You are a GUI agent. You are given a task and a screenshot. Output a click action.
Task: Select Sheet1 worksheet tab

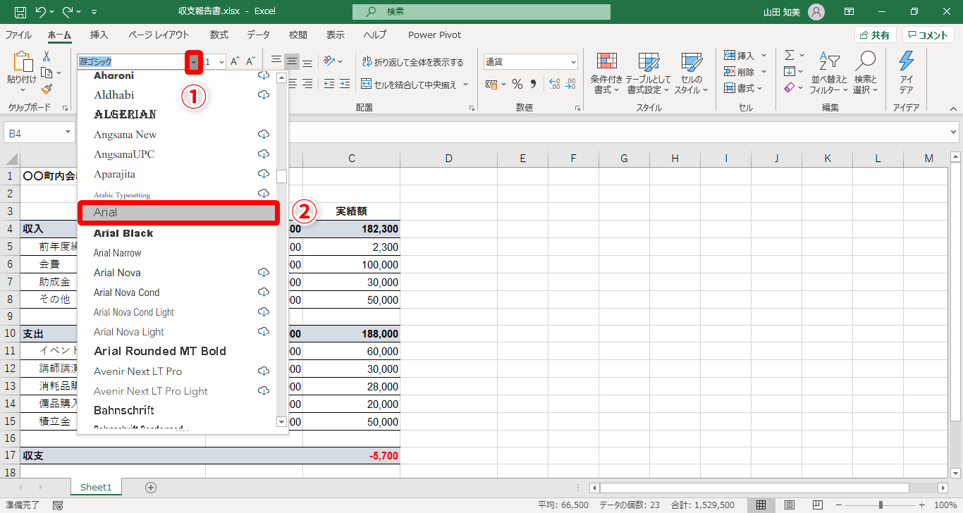point(96,487)
